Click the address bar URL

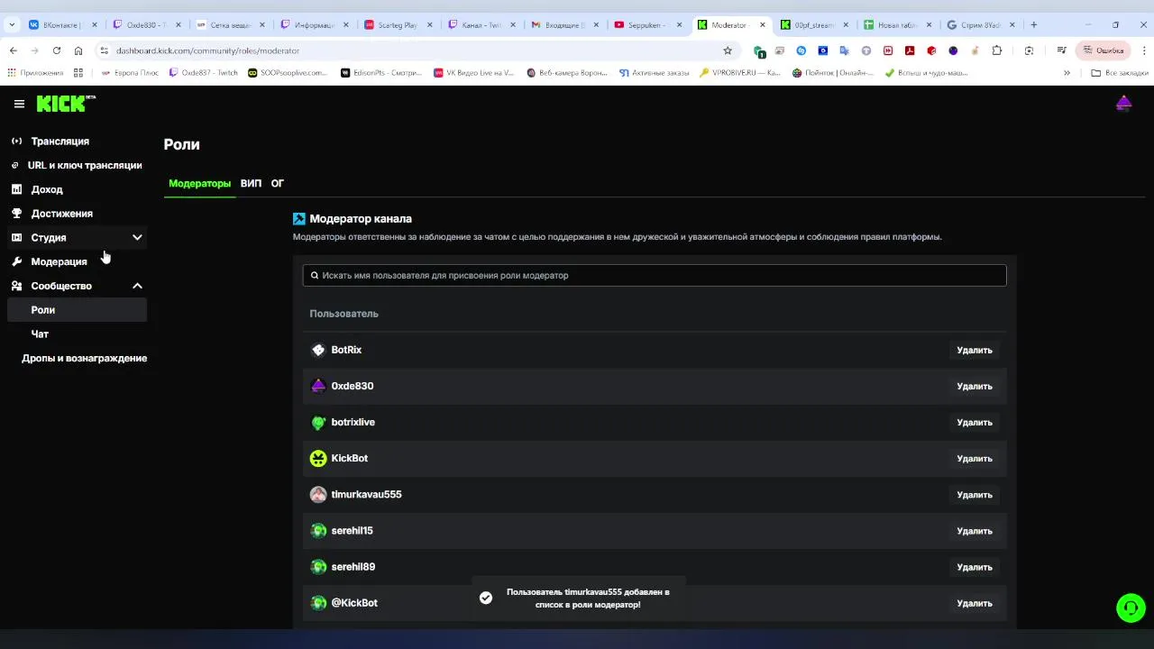[207, 50]
